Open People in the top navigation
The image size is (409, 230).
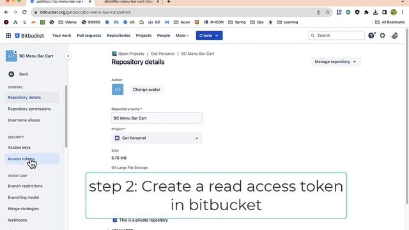click(x=164, y=36)
